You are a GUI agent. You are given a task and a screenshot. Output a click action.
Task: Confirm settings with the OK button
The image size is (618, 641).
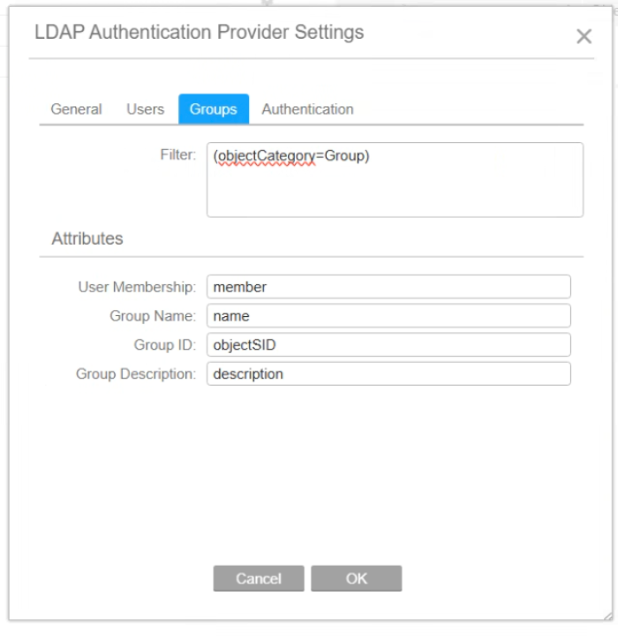[x=356, y=578]
